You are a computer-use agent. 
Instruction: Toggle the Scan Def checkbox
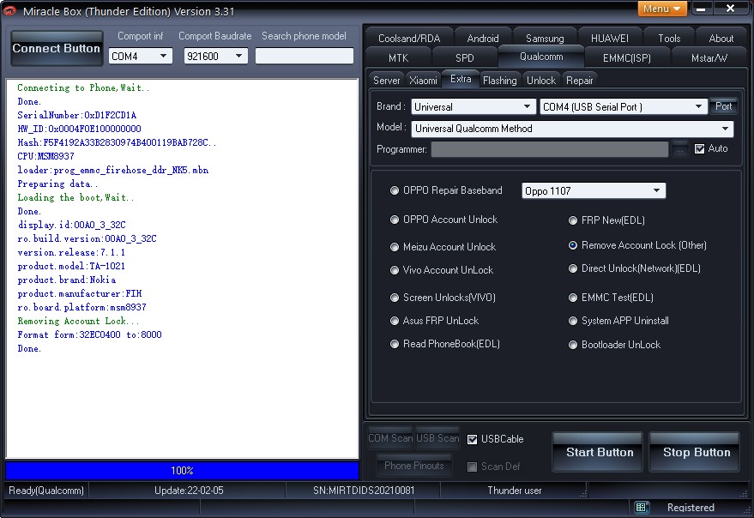[472, 467]
